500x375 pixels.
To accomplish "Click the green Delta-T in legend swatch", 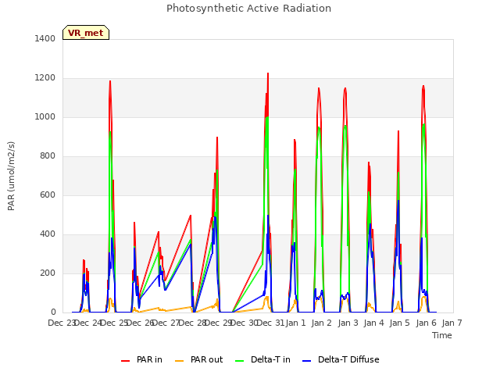I will 240,361.
